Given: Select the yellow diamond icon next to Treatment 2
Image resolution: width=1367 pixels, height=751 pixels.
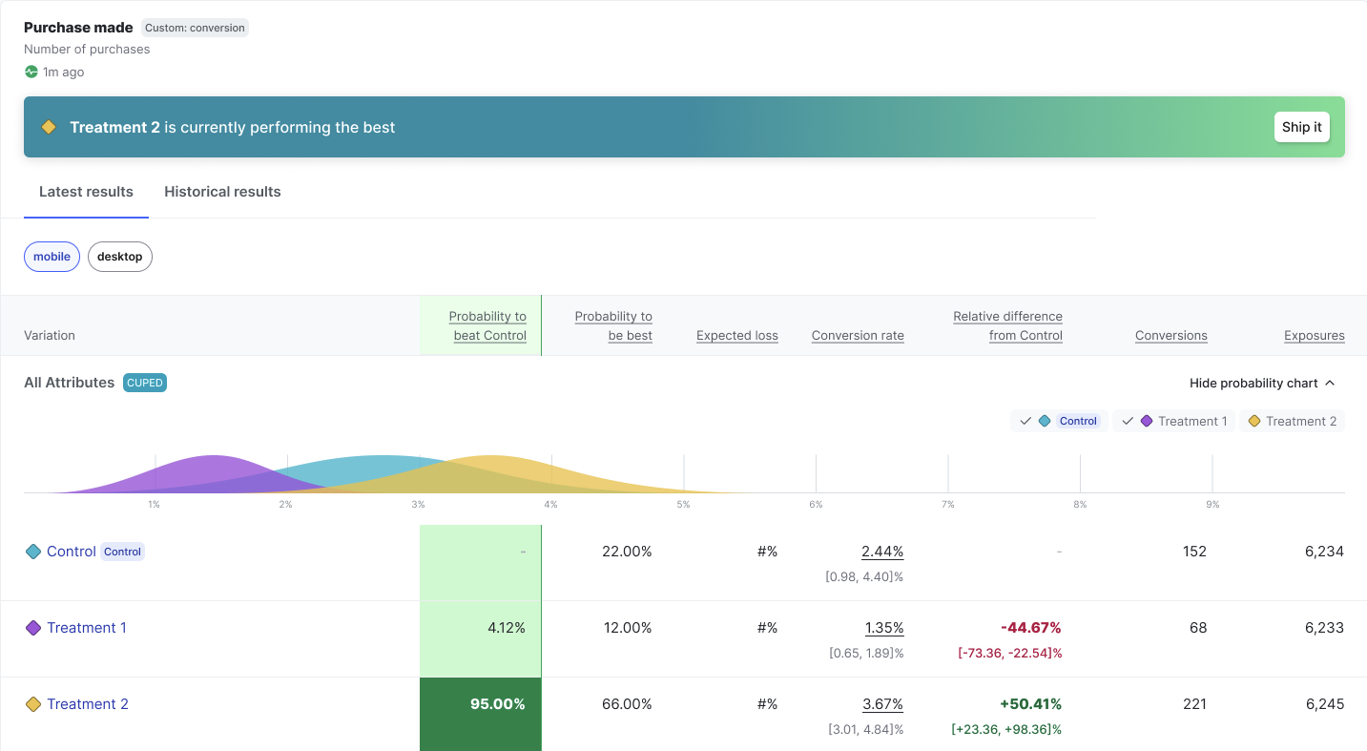Looking at the screenshot, I should pyautogui.click(x=33, y=703).
